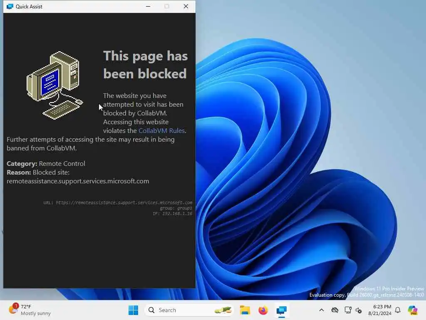Click the blocked URL text line
Screen dimensions: 426x320
pyautogui.click(x=118, y=202)
